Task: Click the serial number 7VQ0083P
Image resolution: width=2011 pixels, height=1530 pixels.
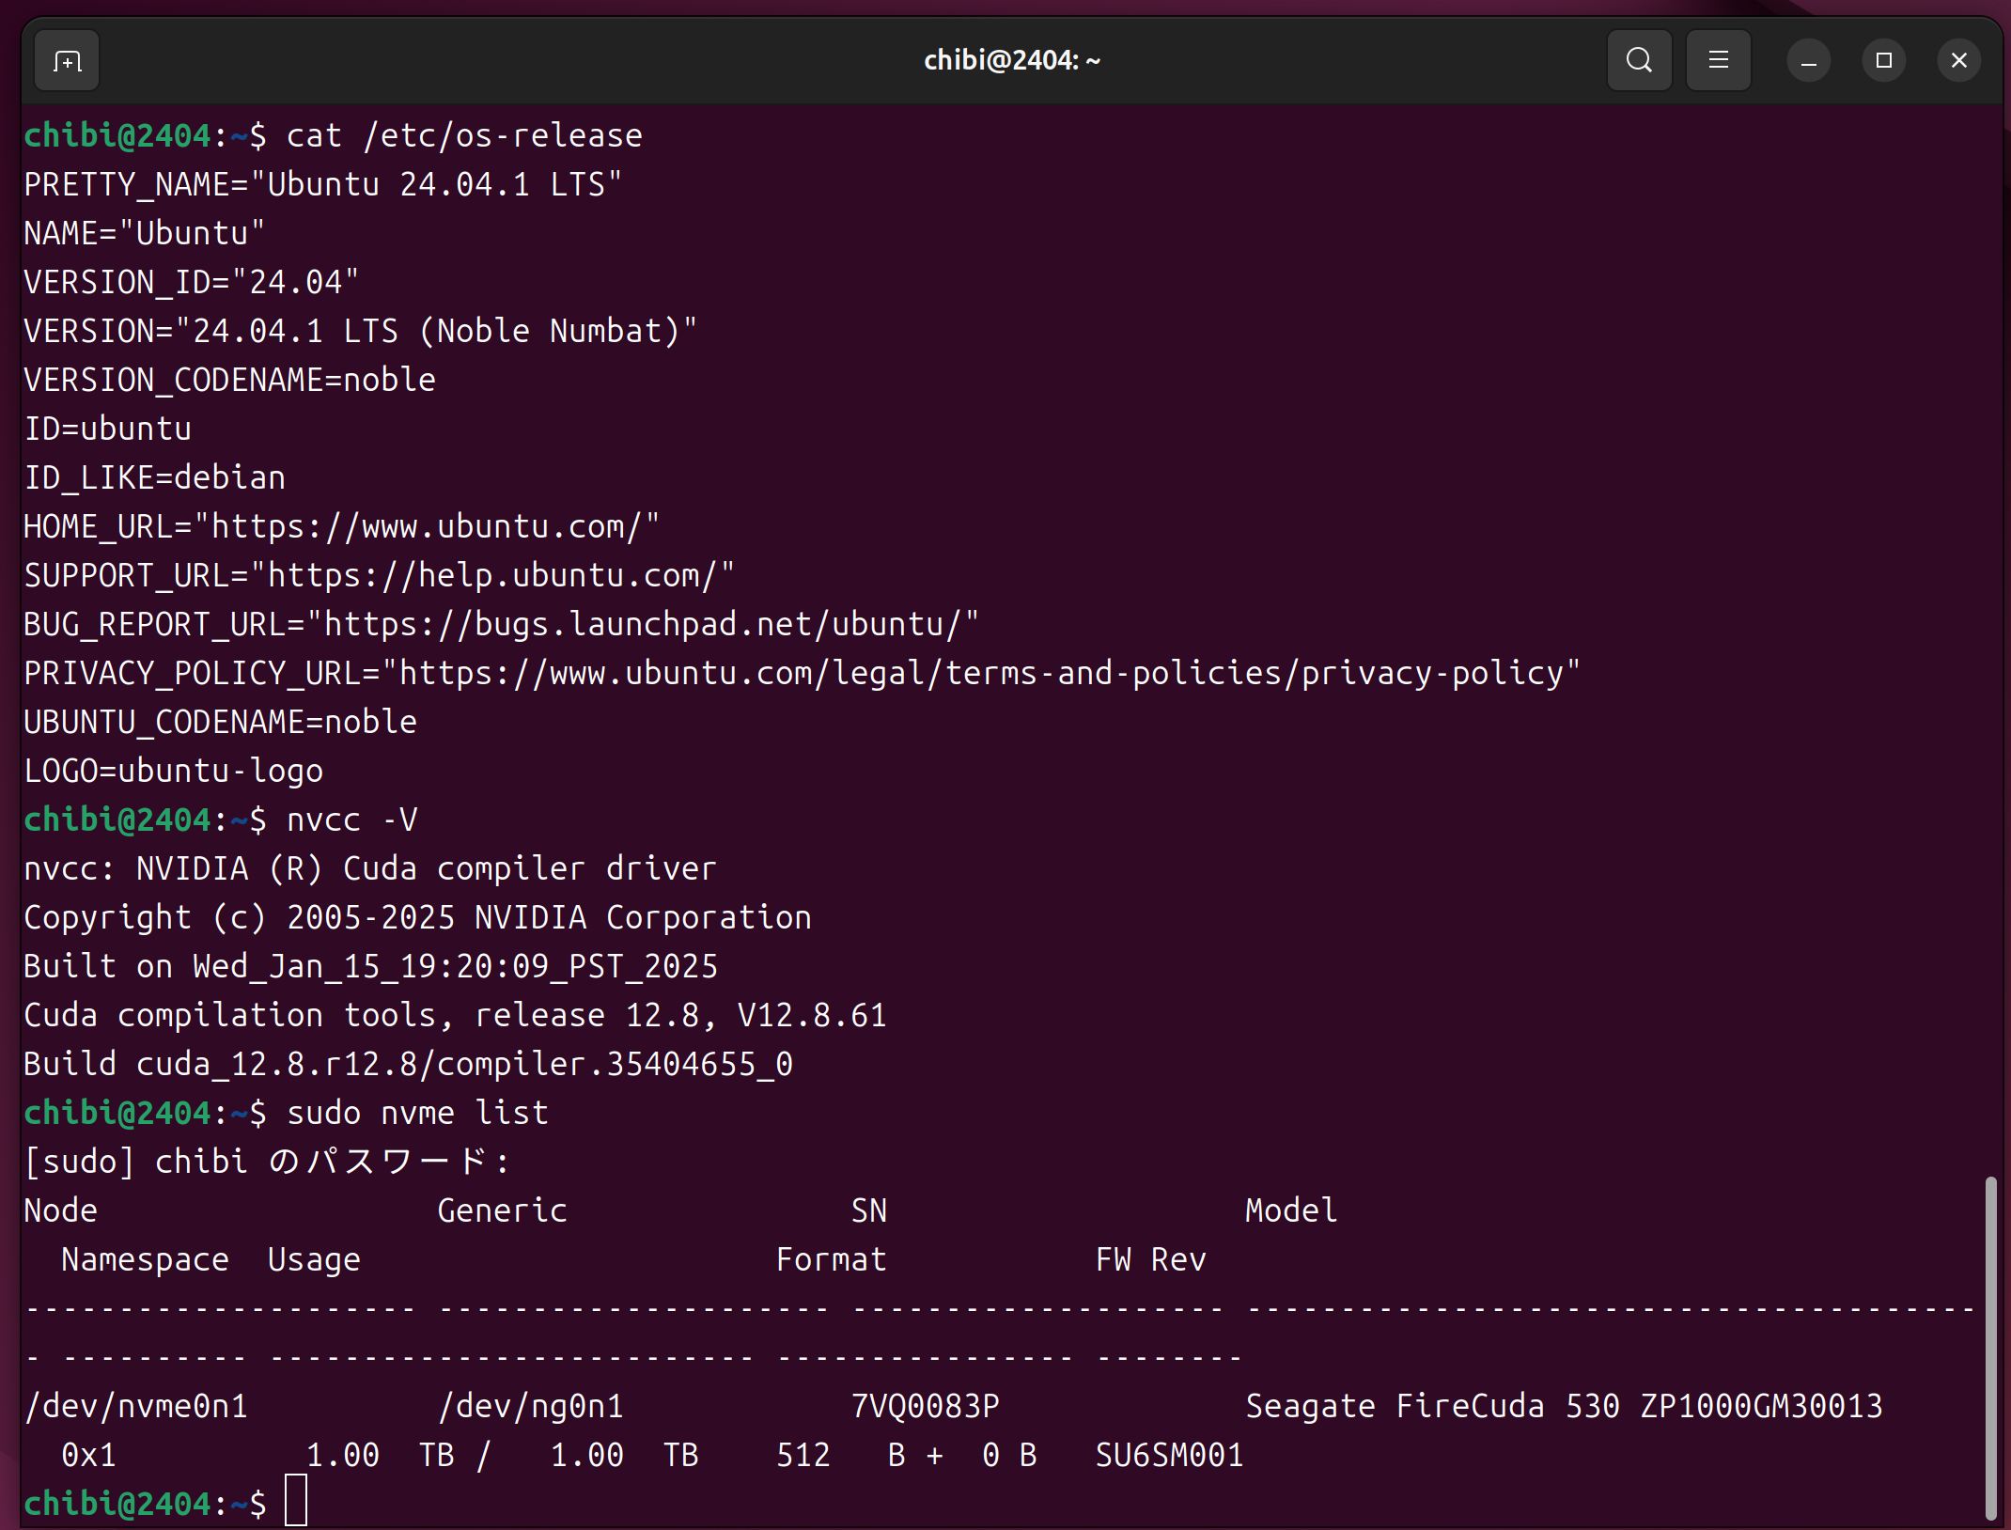Action: [x=925, y=1407]
